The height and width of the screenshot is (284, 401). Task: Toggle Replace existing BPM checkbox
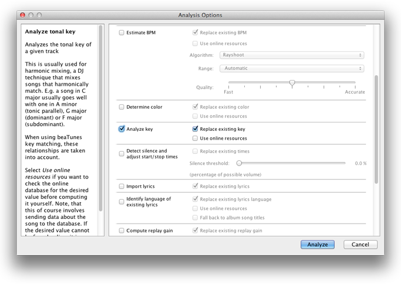pos(195,33)
